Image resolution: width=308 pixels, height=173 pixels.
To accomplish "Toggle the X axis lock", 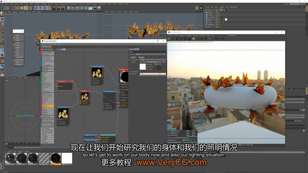I will pyautogui.click(x=36, y=8).
